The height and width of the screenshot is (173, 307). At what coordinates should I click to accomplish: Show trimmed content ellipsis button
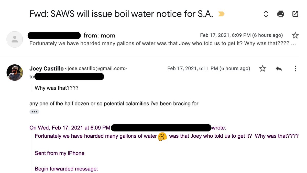34,112
